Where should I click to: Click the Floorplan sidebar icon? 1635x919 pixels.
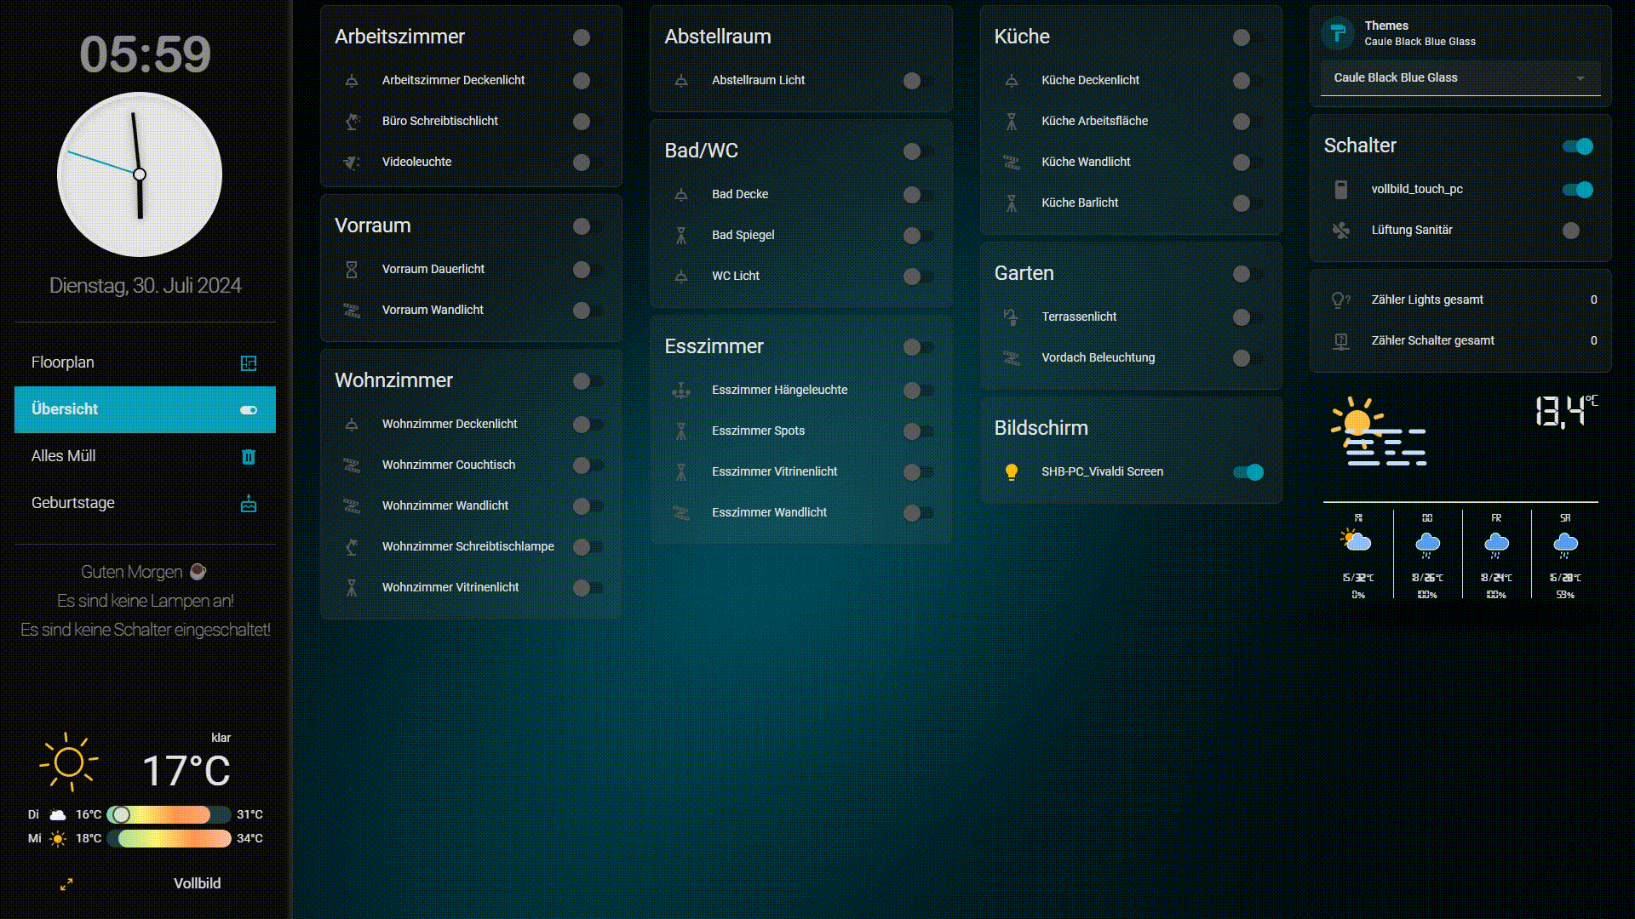pos(249,363)
